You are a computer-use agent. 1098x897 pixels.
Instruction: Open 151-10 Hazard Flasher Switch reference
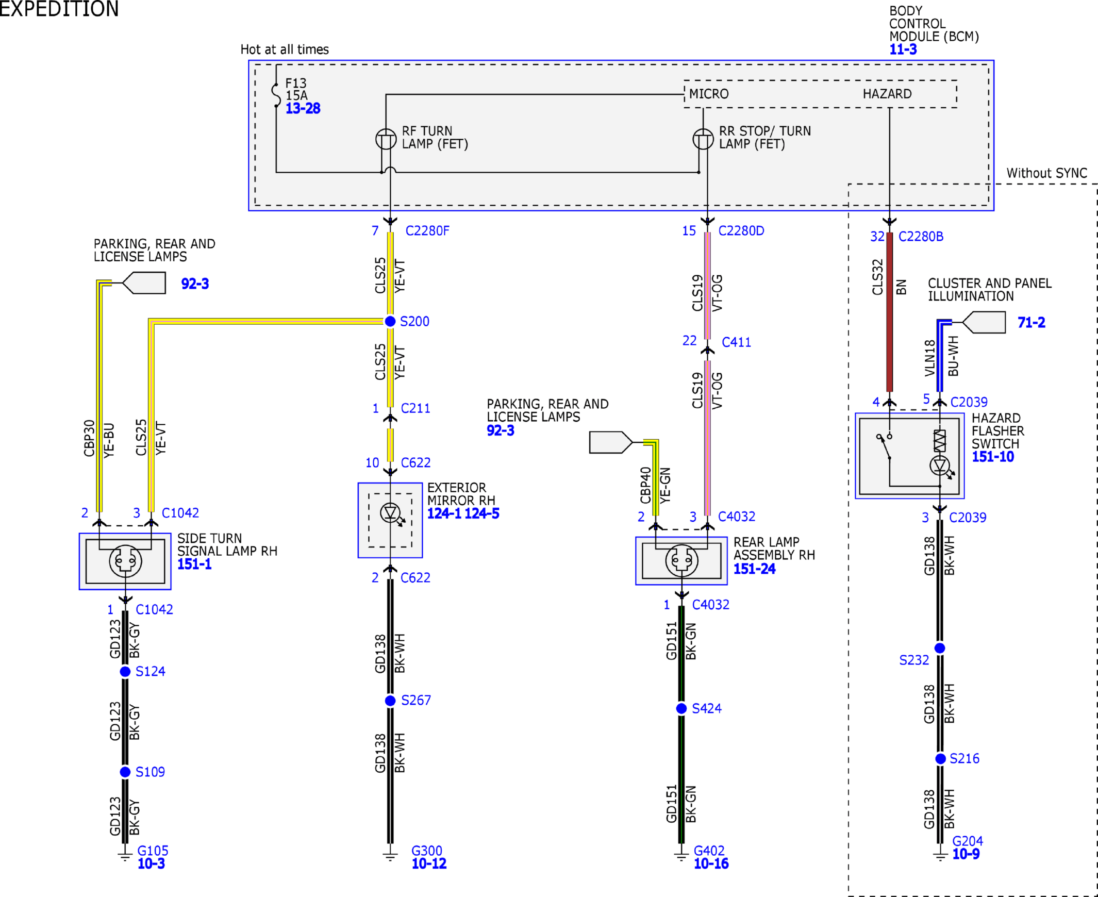pyautogui.click(x=993, y=457)
